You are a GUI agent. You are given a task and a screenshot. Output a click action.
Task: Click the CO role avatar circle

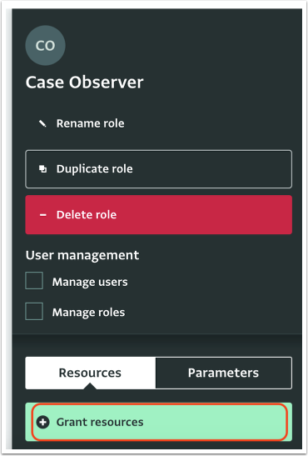point(45,45)
